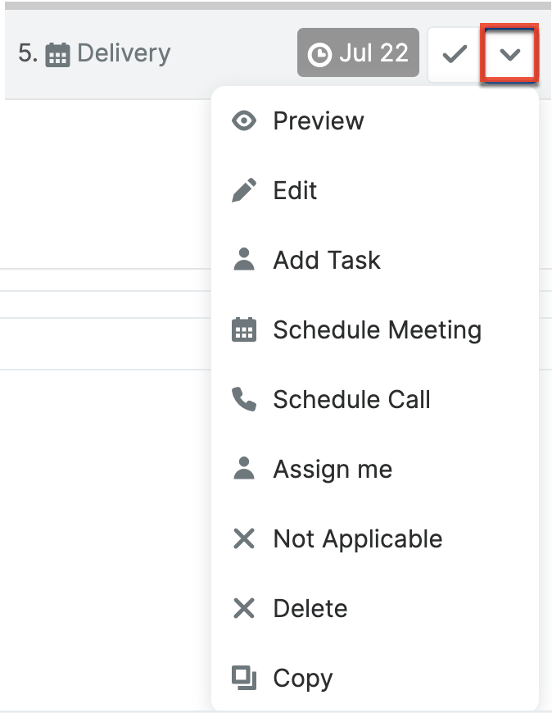Click the pencil icon beside Edit
The width and height of the screenshot is (552, 713).
[244, 191]
